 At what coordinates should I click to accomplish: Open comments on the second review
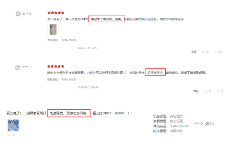[x=218, y=91]
